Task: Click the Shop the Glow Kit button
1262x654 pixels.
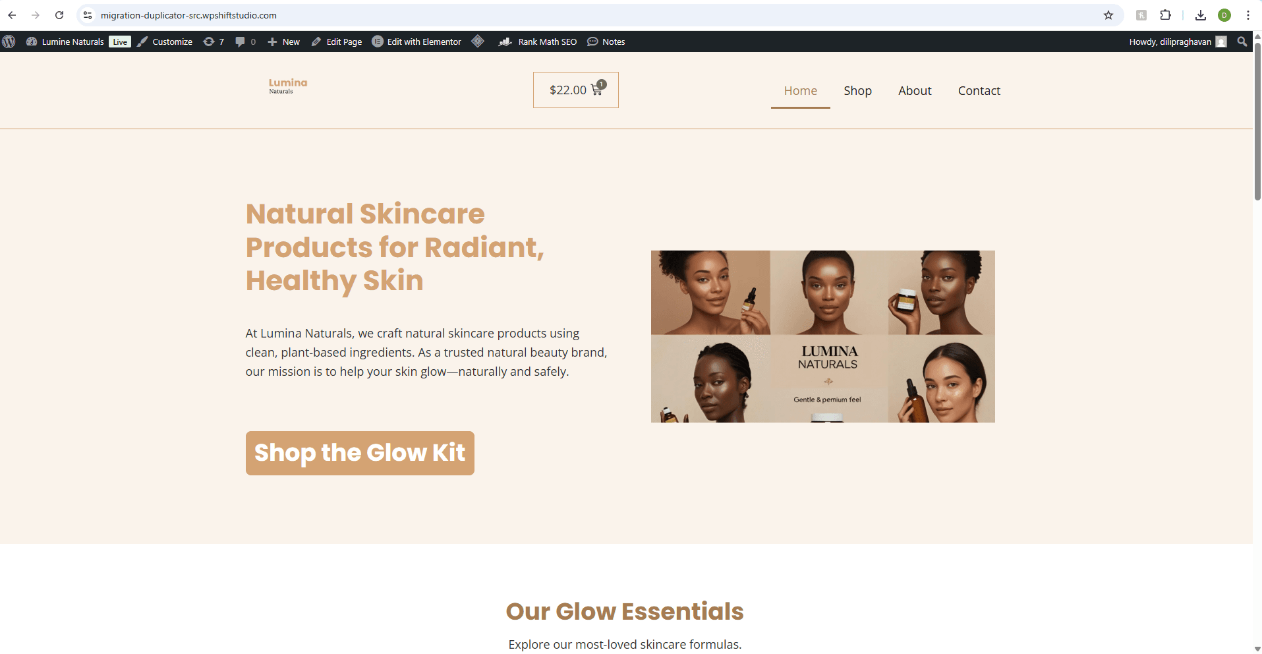Action: tap(360, 453)
